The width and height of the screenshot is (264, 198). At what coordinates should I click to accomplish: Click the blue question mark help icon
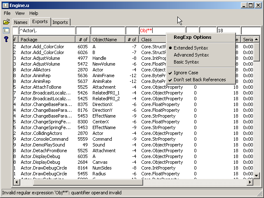coord(6,39)
